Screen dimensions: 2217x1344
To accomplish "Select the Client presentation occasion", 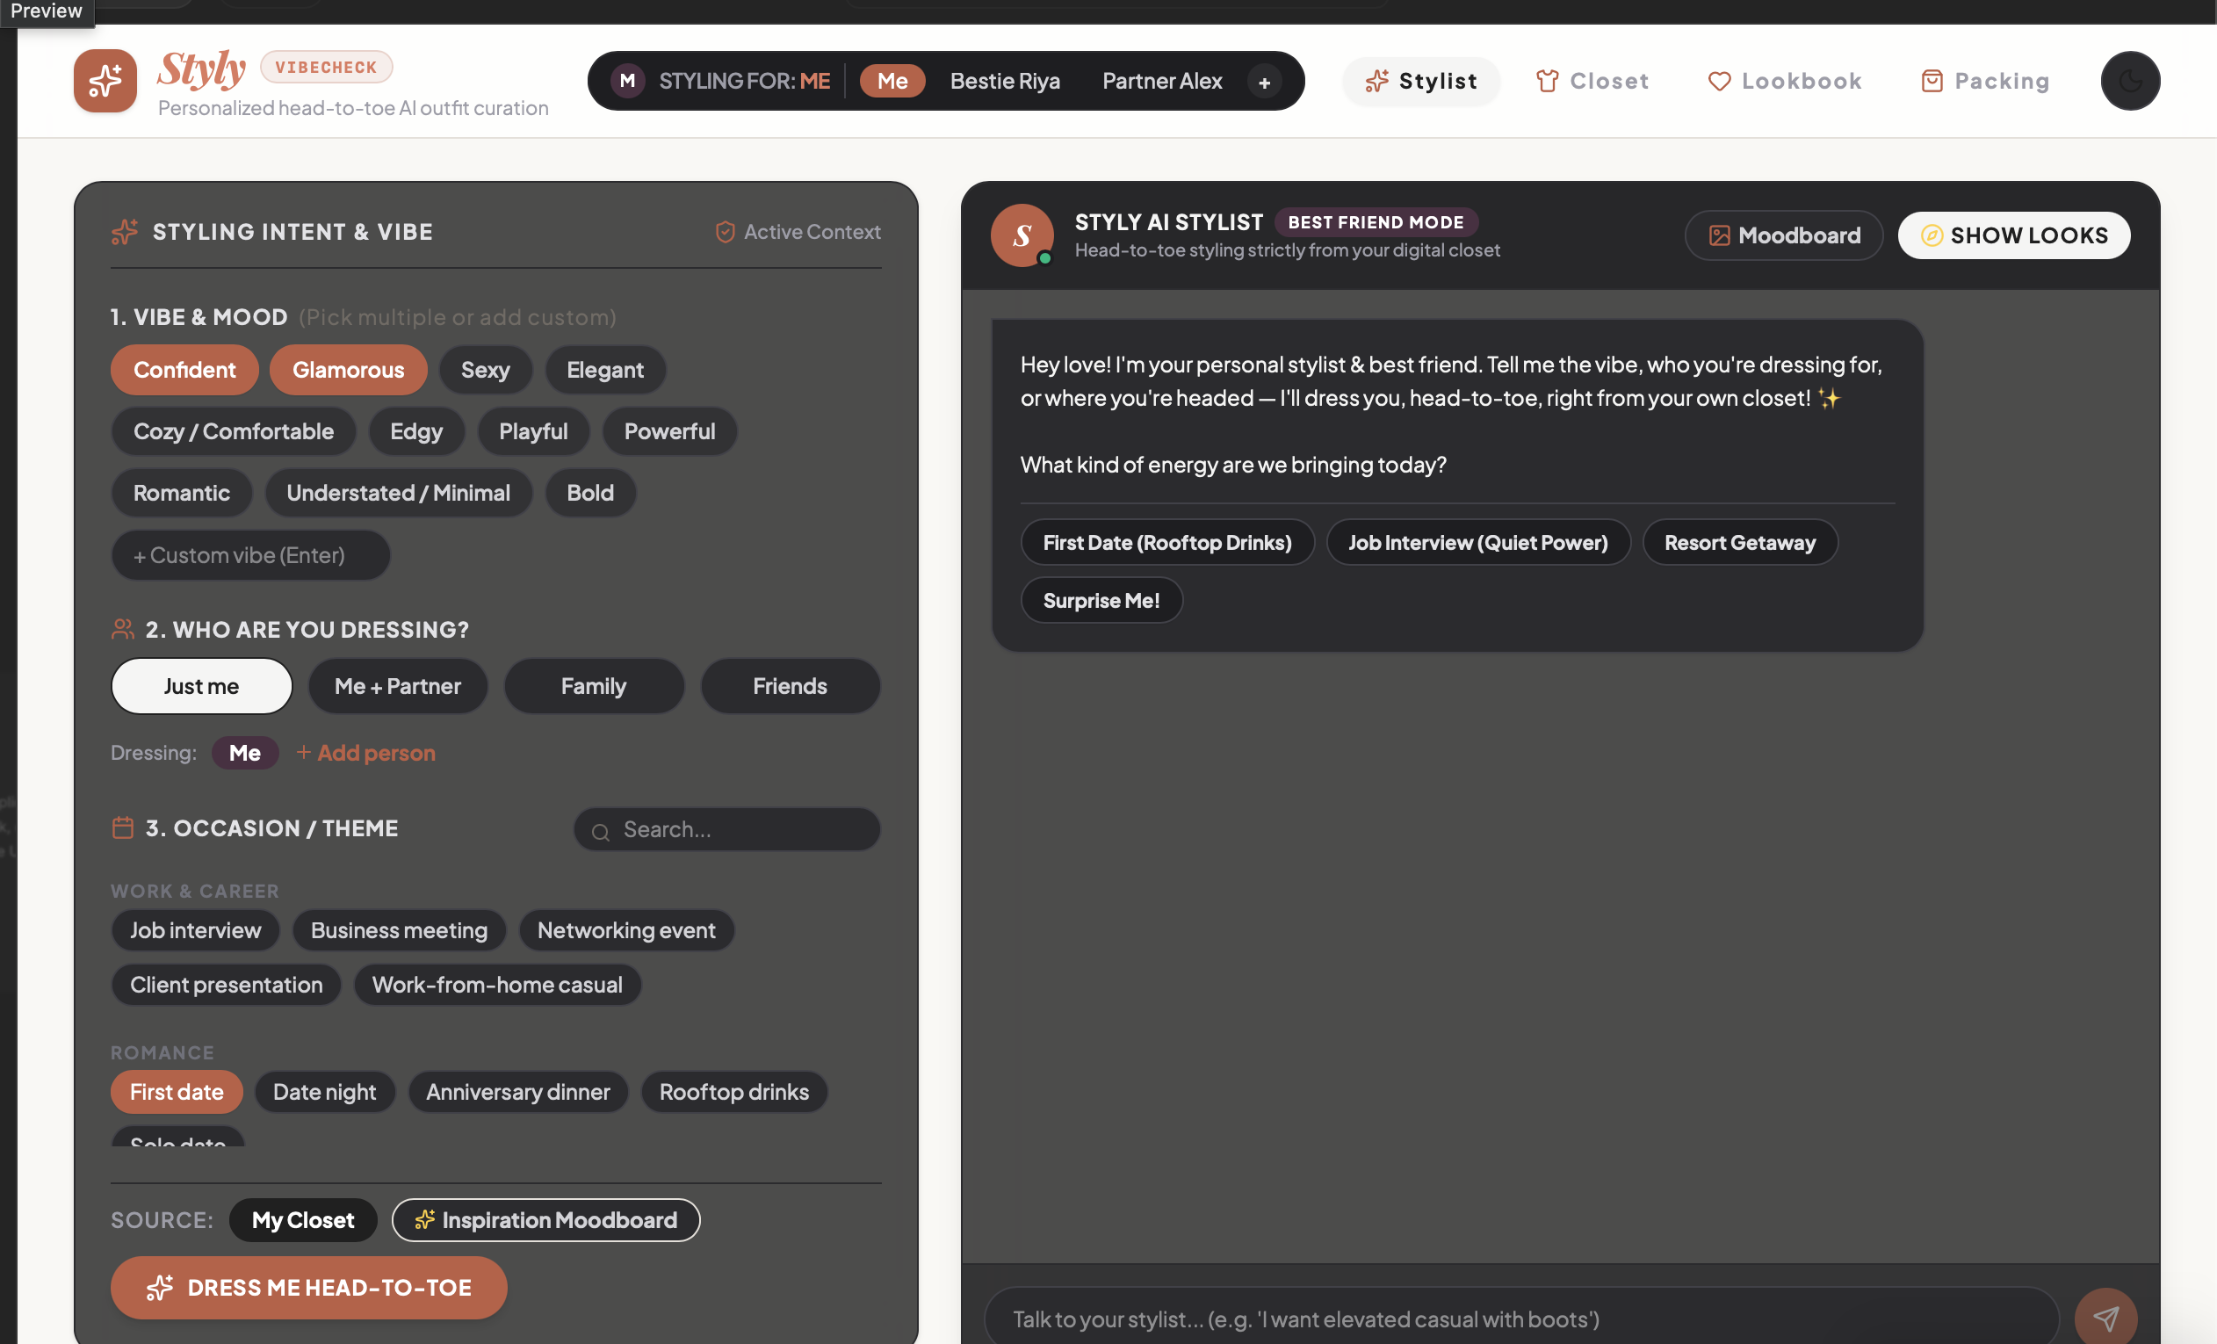I will [226, 985].
